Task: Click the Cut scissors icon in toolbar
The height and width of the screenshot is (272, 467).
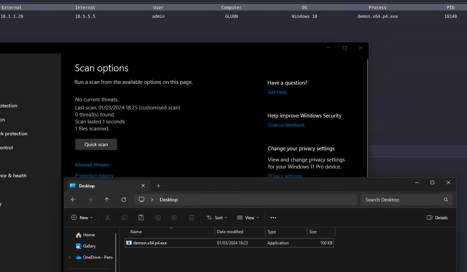Action: coord(108,217)
